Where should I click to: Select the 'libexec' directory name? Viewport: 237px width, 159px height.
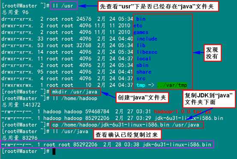pyautogui.click(x=147, y=52)
